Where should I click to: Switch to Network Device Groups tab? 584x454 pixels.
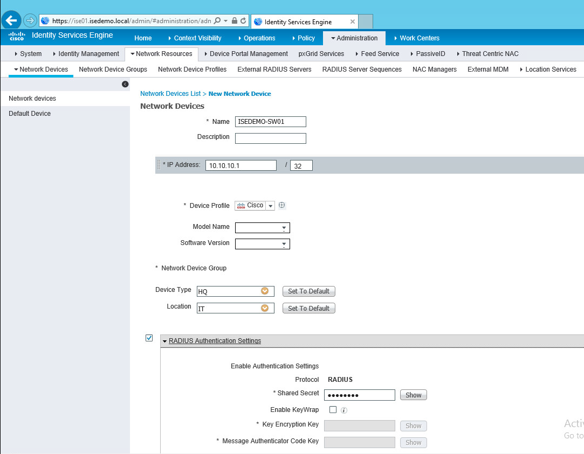tap(113, 69)
